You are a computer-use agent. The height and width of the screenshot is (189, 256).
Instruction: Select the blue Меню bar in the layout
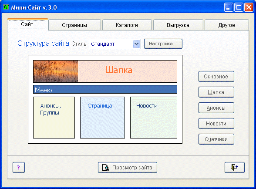tap(105, 89)
